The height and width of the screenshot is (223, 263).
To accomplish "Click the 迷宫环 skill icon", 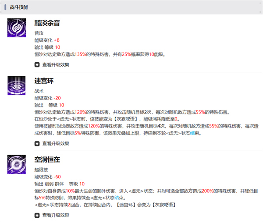I will tap(17, 85).
